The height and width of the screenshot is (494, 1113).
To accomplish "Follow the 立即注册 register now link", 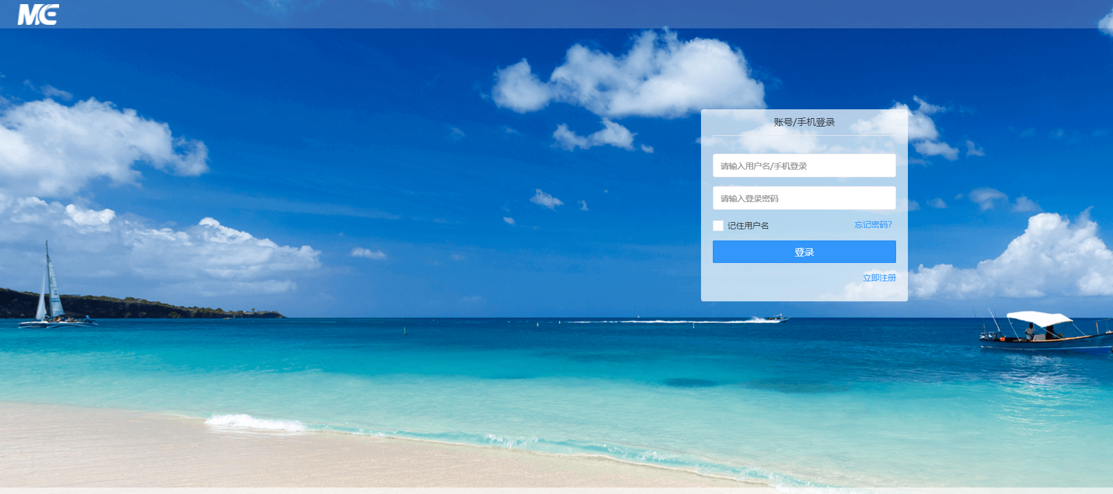I will (879, 278).
